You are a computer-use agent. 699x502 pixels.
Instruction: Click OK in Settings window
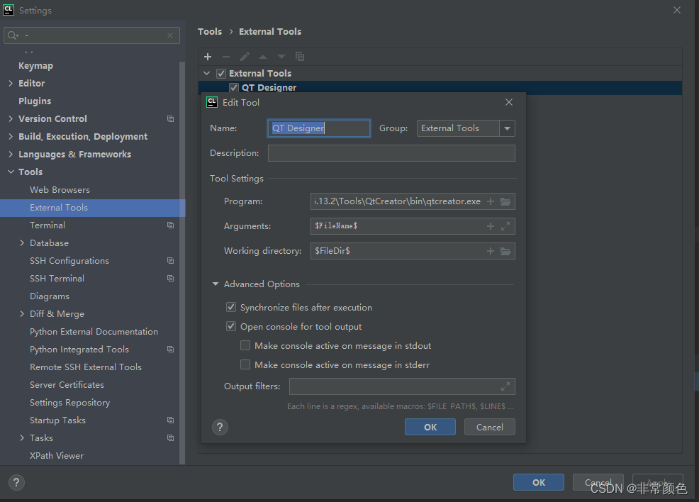coord(539,482)
